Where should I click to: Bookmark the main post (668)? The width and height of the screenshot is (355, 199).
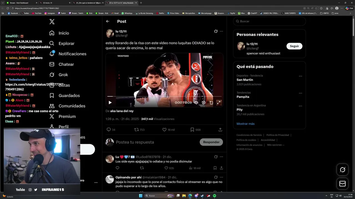tap(196, 130)
